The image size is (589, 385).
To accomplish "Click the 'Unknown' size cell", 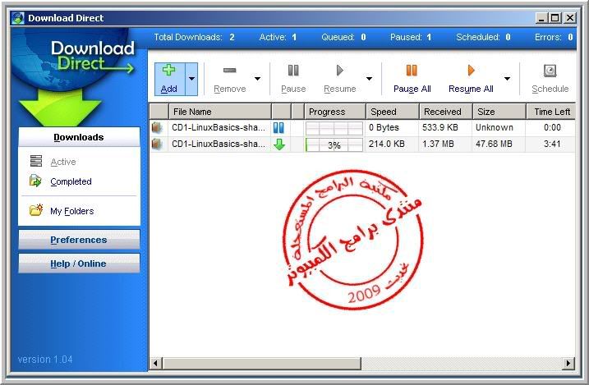I will click(x=495, y=127).
